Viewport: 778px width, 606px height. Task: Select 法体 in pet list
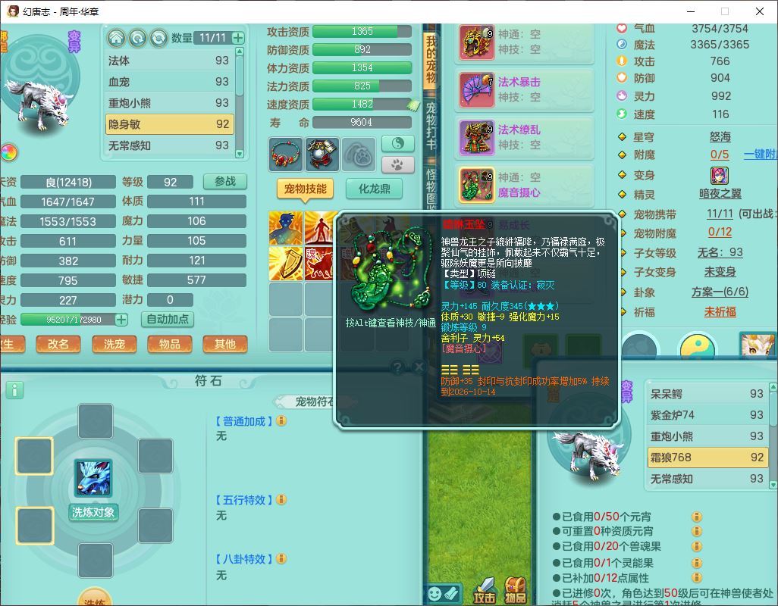point(168,61)
